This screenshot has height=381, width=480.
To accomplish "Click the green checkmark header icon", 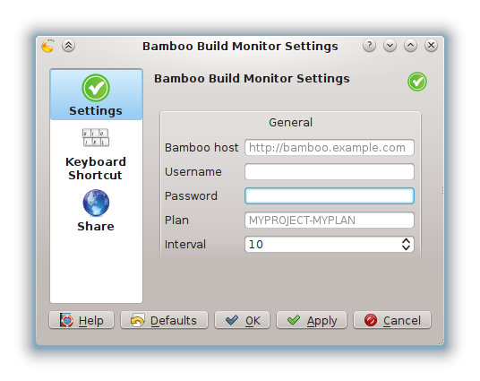I will [x=417, y=82].
